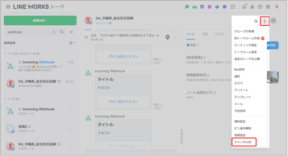The width and height of the screenshot is (288, 156).
Task: Select 通知設定 menu item
Action: (x=240, y=122)
